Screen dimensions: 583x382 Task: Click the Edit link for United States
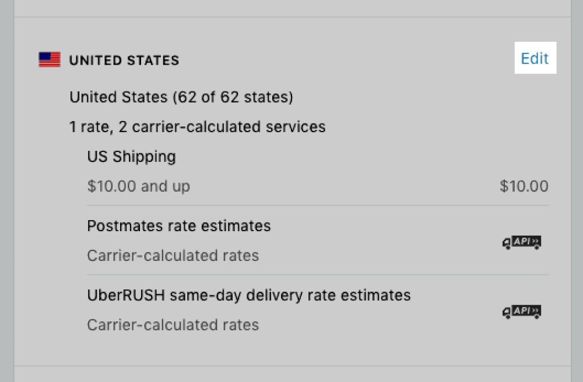point(535,58)
